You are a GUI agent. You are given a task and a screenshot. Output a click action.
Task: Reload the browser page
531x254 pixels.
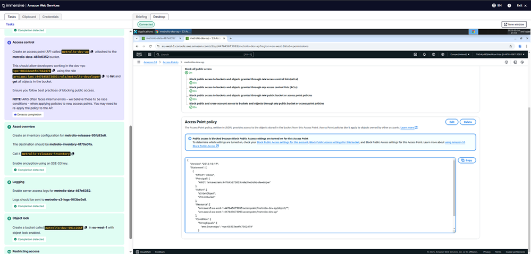point(149,46)
